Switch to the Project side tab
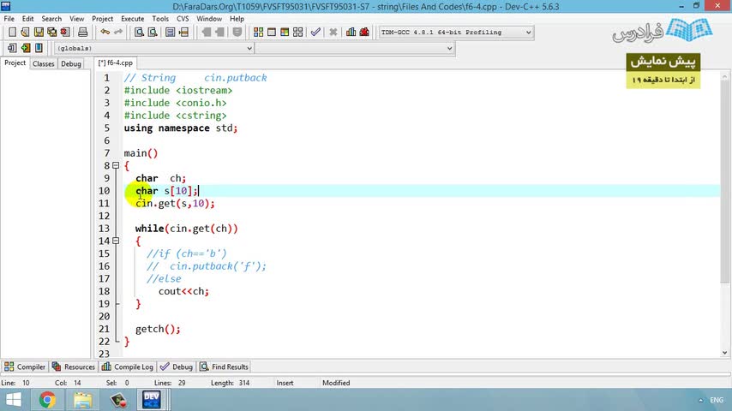 coord(15,63)
